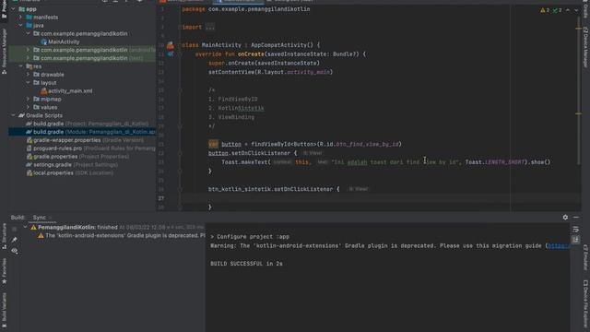Hide the Build panel with minimize dash

[x=576, y=218]
